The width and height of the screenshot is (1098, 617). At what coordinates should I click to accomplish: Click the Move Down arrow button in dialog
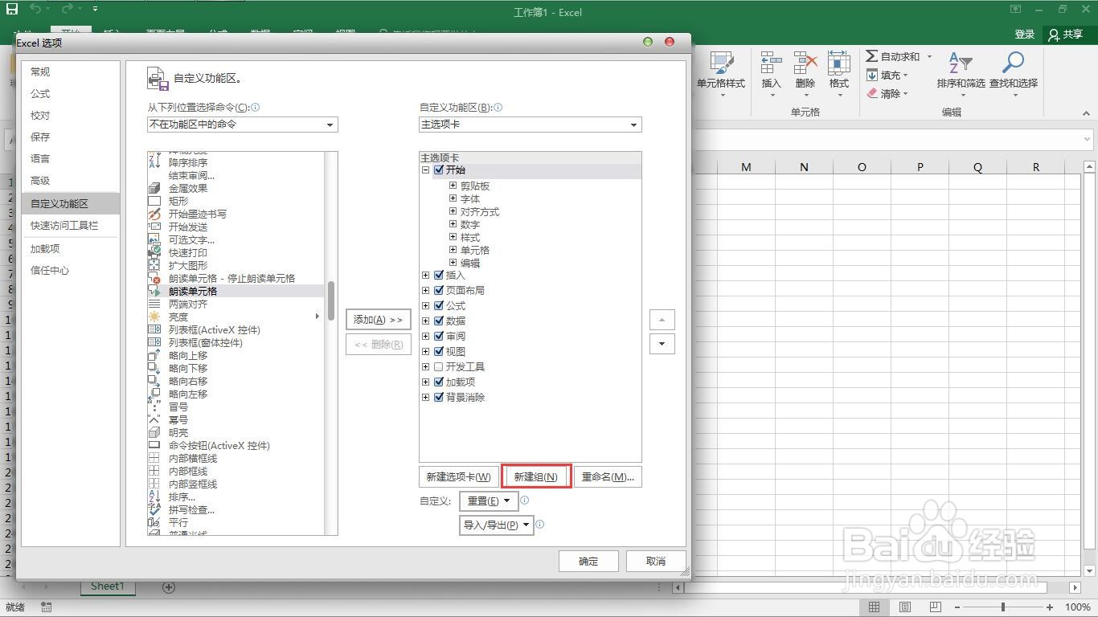662,344
